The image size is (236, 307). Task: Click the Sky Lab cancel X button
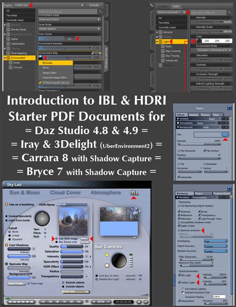click(x=139, y=302)
